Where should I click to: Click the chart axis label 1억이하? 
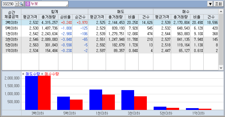(x=198, y=113)
